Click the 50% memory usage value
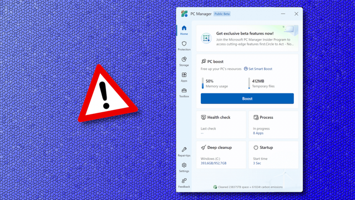The image size is (355, 200). [x=210, y=81]
